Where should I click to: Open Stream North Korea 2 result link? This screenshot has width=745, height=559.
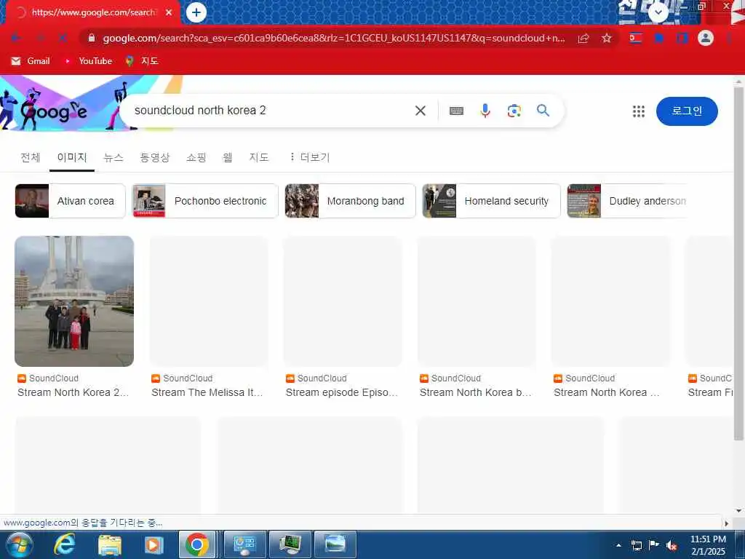[73, 392]
